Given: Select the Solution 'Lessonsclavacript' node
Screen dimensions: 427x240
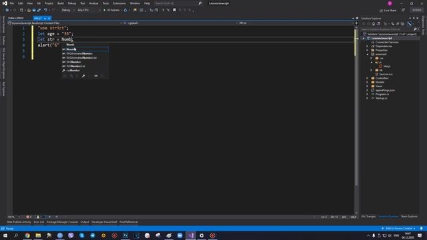Looking at the screenshot, I should (392, 34).
